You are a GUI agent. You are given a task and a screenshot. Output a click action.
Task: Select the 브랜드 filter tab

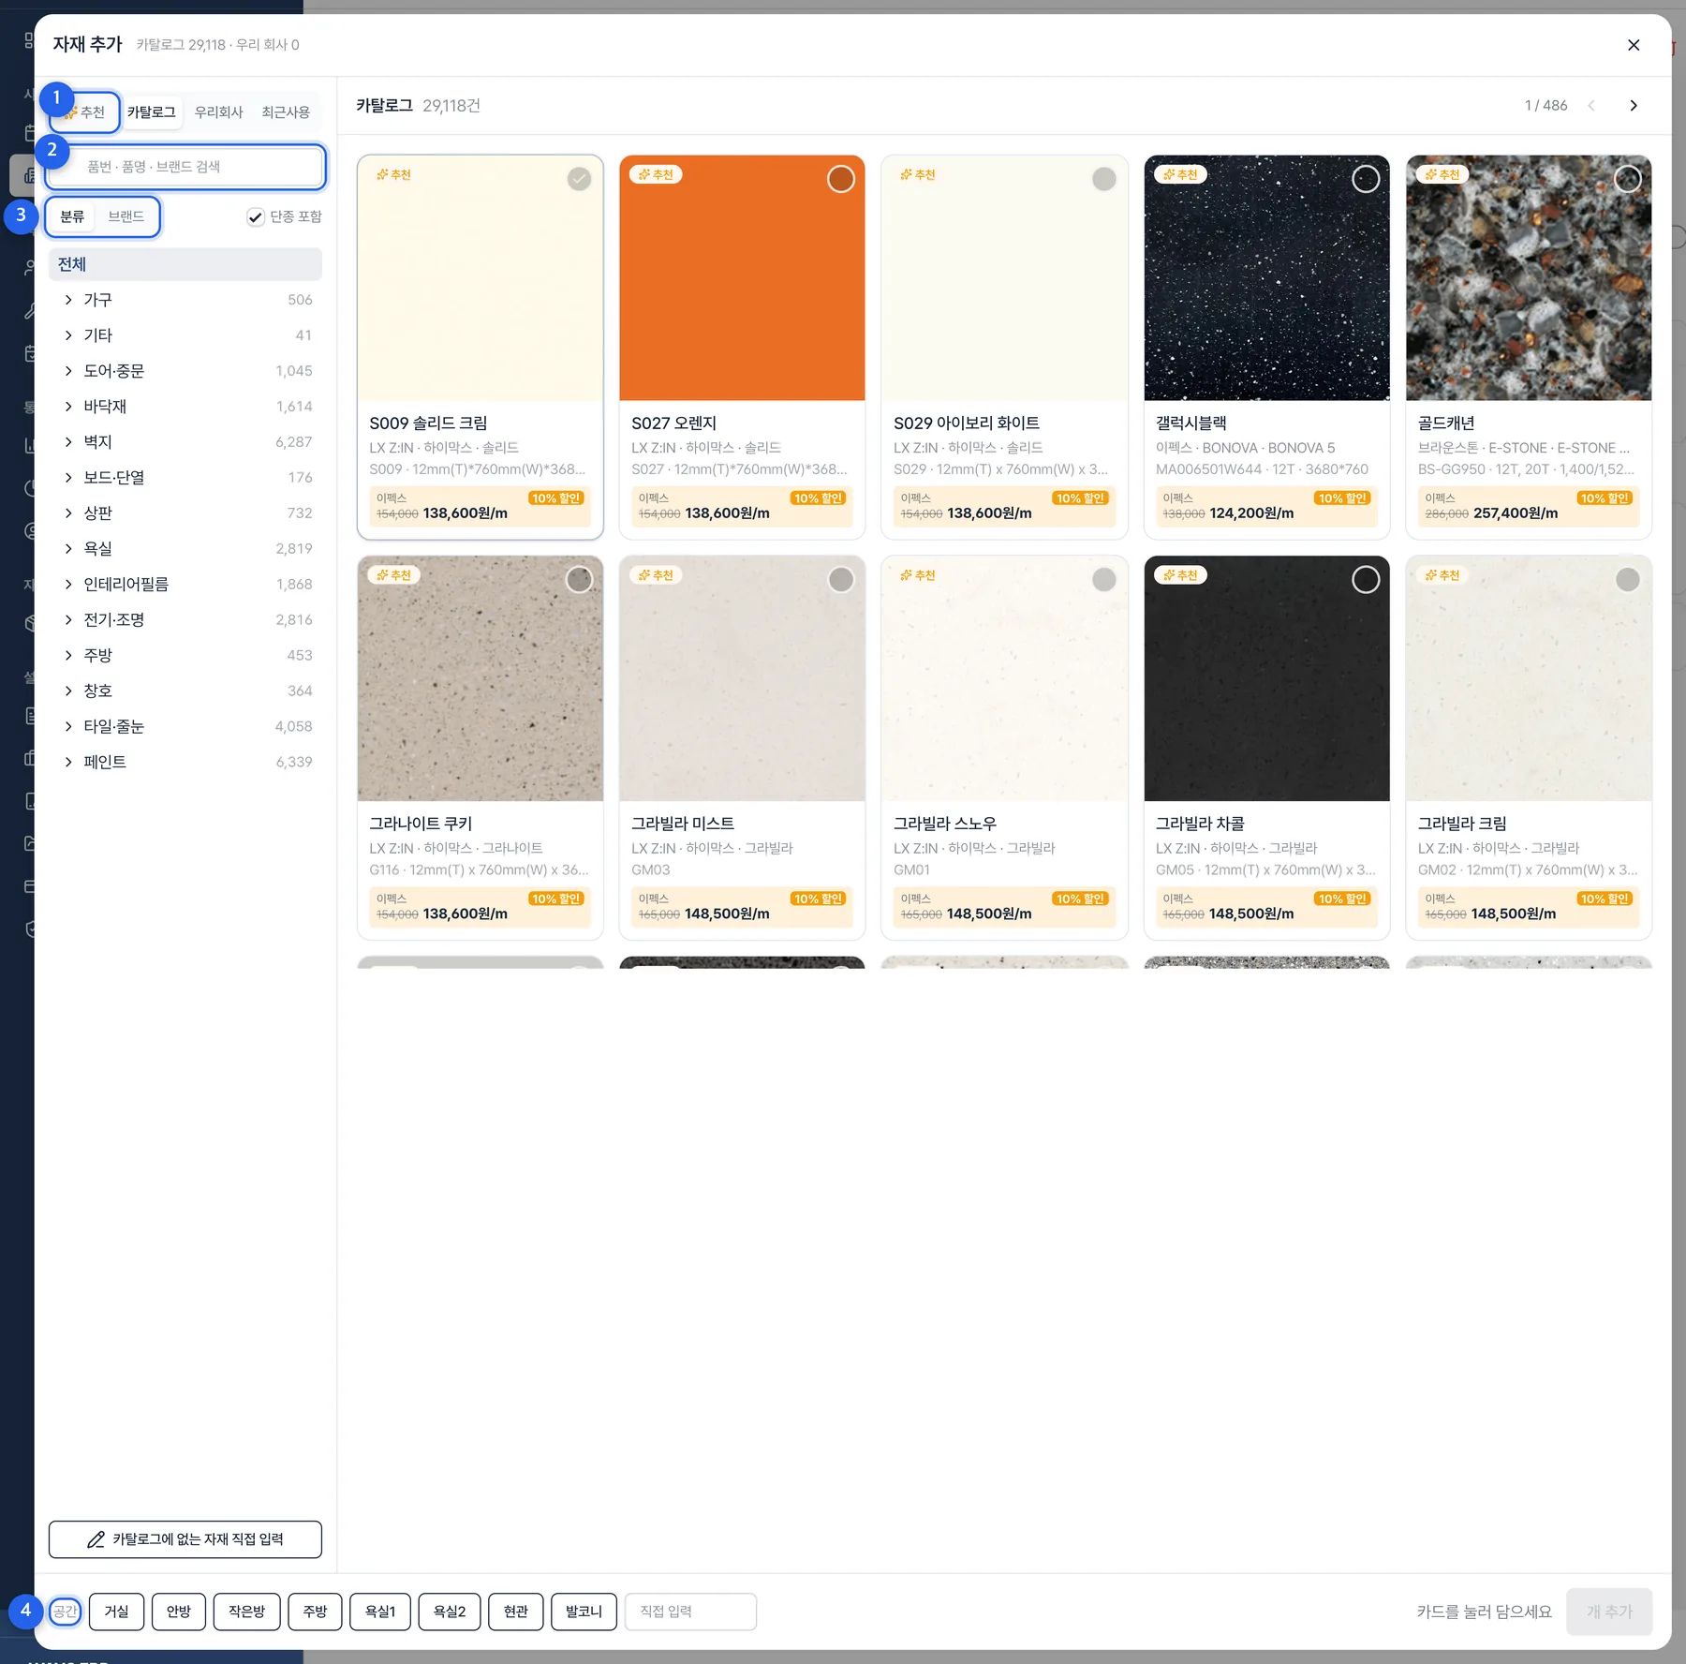tap(126, 216)
